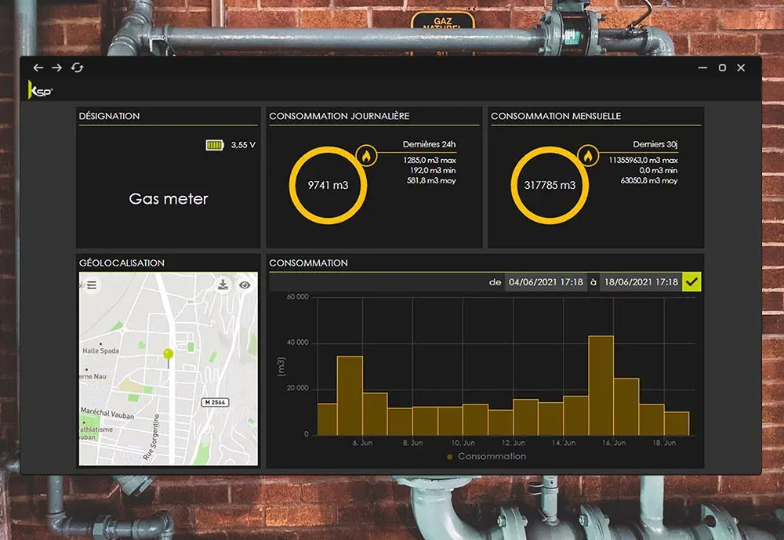Click the Gas meter designation label

[169, 199]
